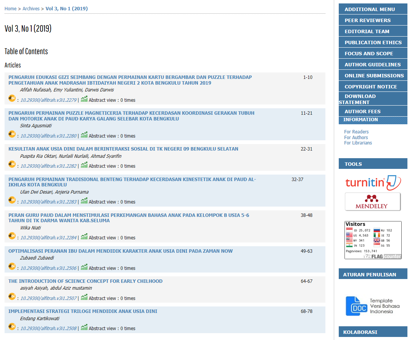Click the Home breadcrumb link
Screen dimensions: 412x340
coord(10,9)
